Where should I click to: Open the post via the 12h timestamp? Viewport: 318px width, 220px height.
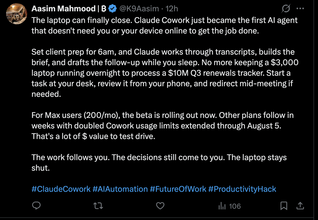coord(172,9)
